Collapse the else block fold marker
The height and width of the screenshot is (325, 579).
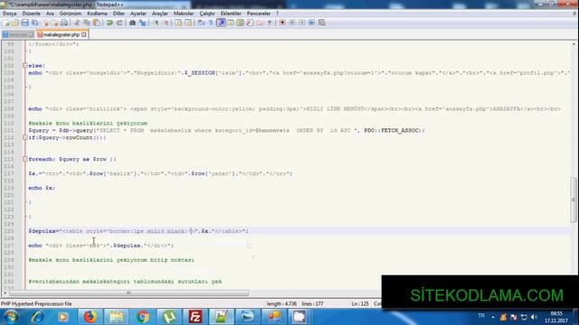tap(24, 66)
